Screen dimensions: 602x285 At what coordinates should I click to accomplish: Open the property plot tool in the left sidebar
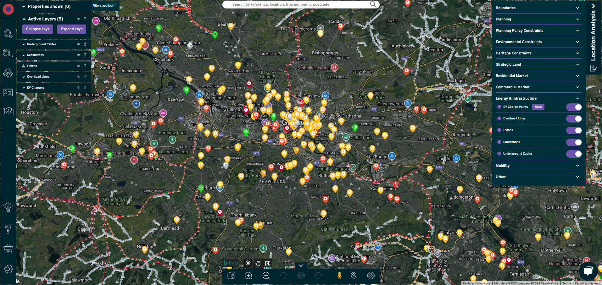click(x=8, y=73)
